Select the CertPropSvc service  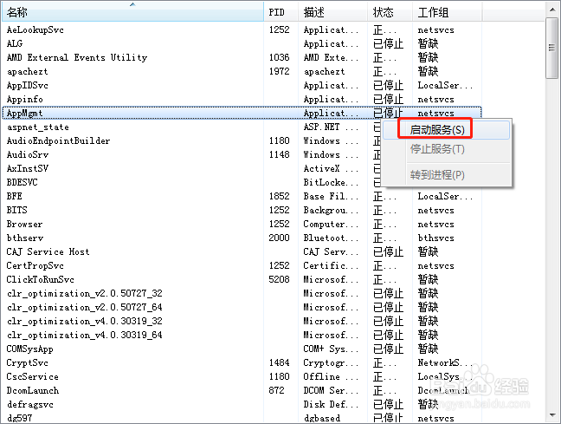[x=35, y=265]
